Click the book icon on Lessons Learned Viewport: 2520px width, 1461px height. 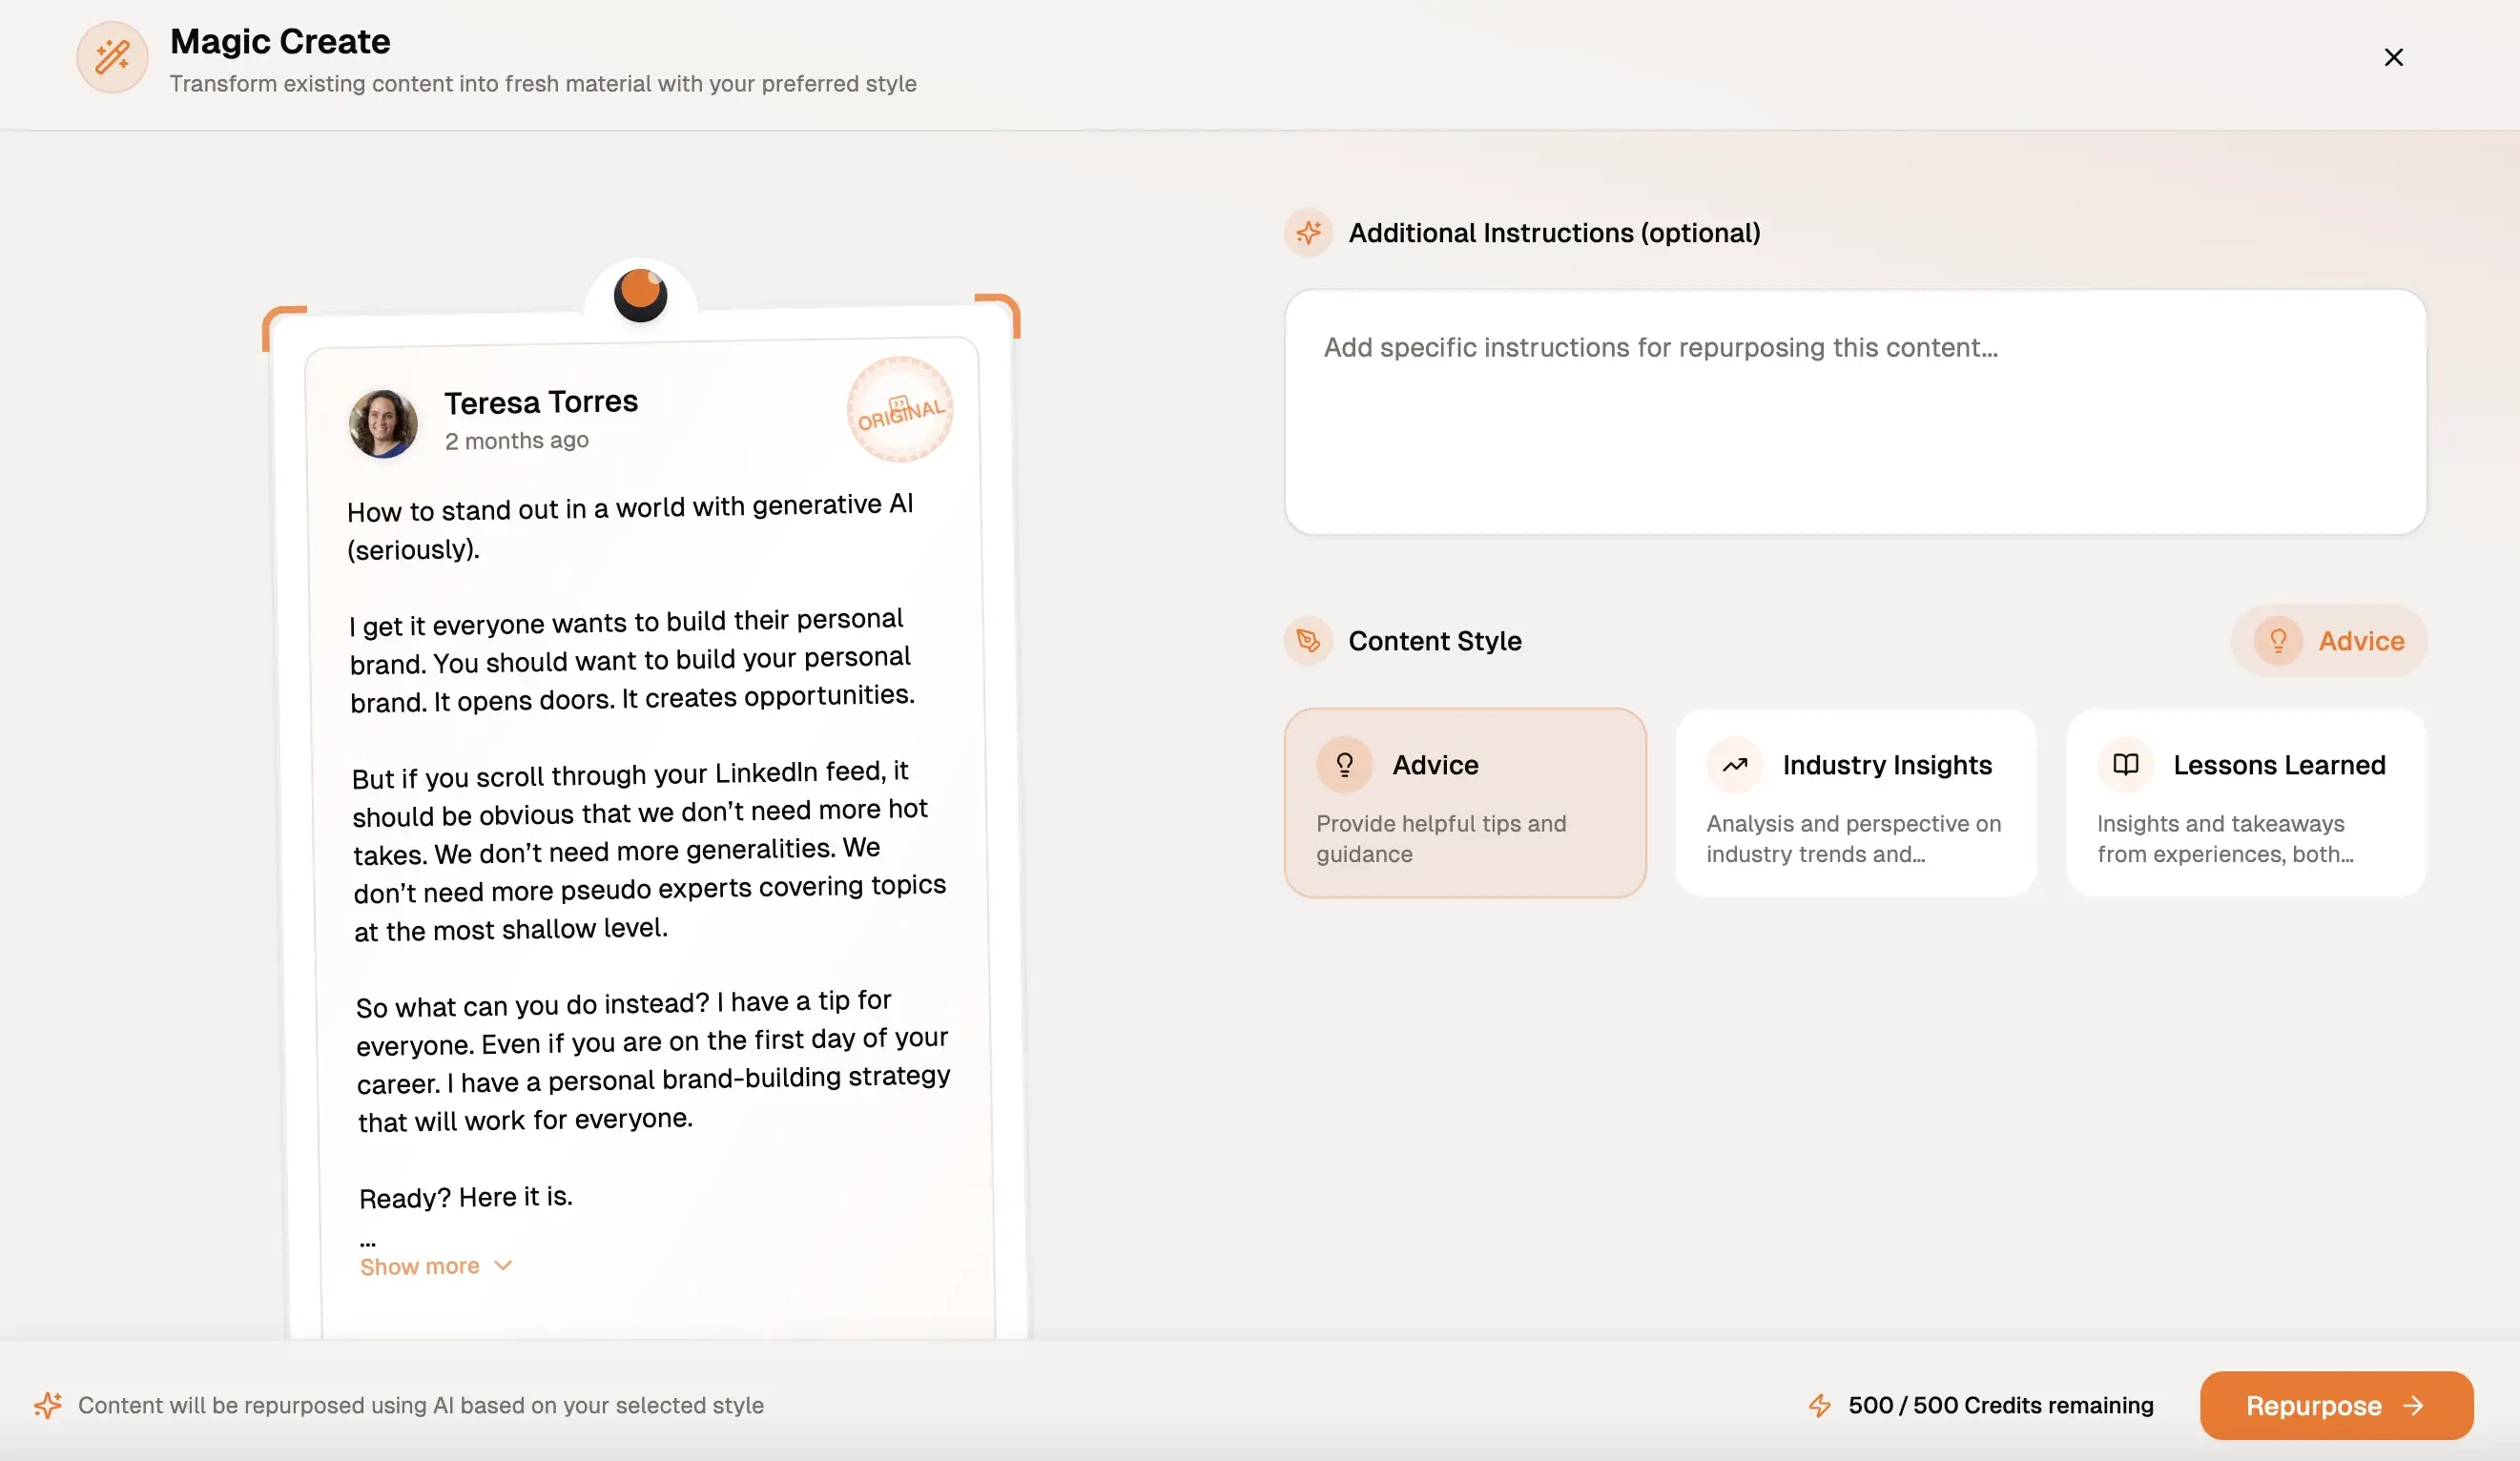[x=2125, y=765]
